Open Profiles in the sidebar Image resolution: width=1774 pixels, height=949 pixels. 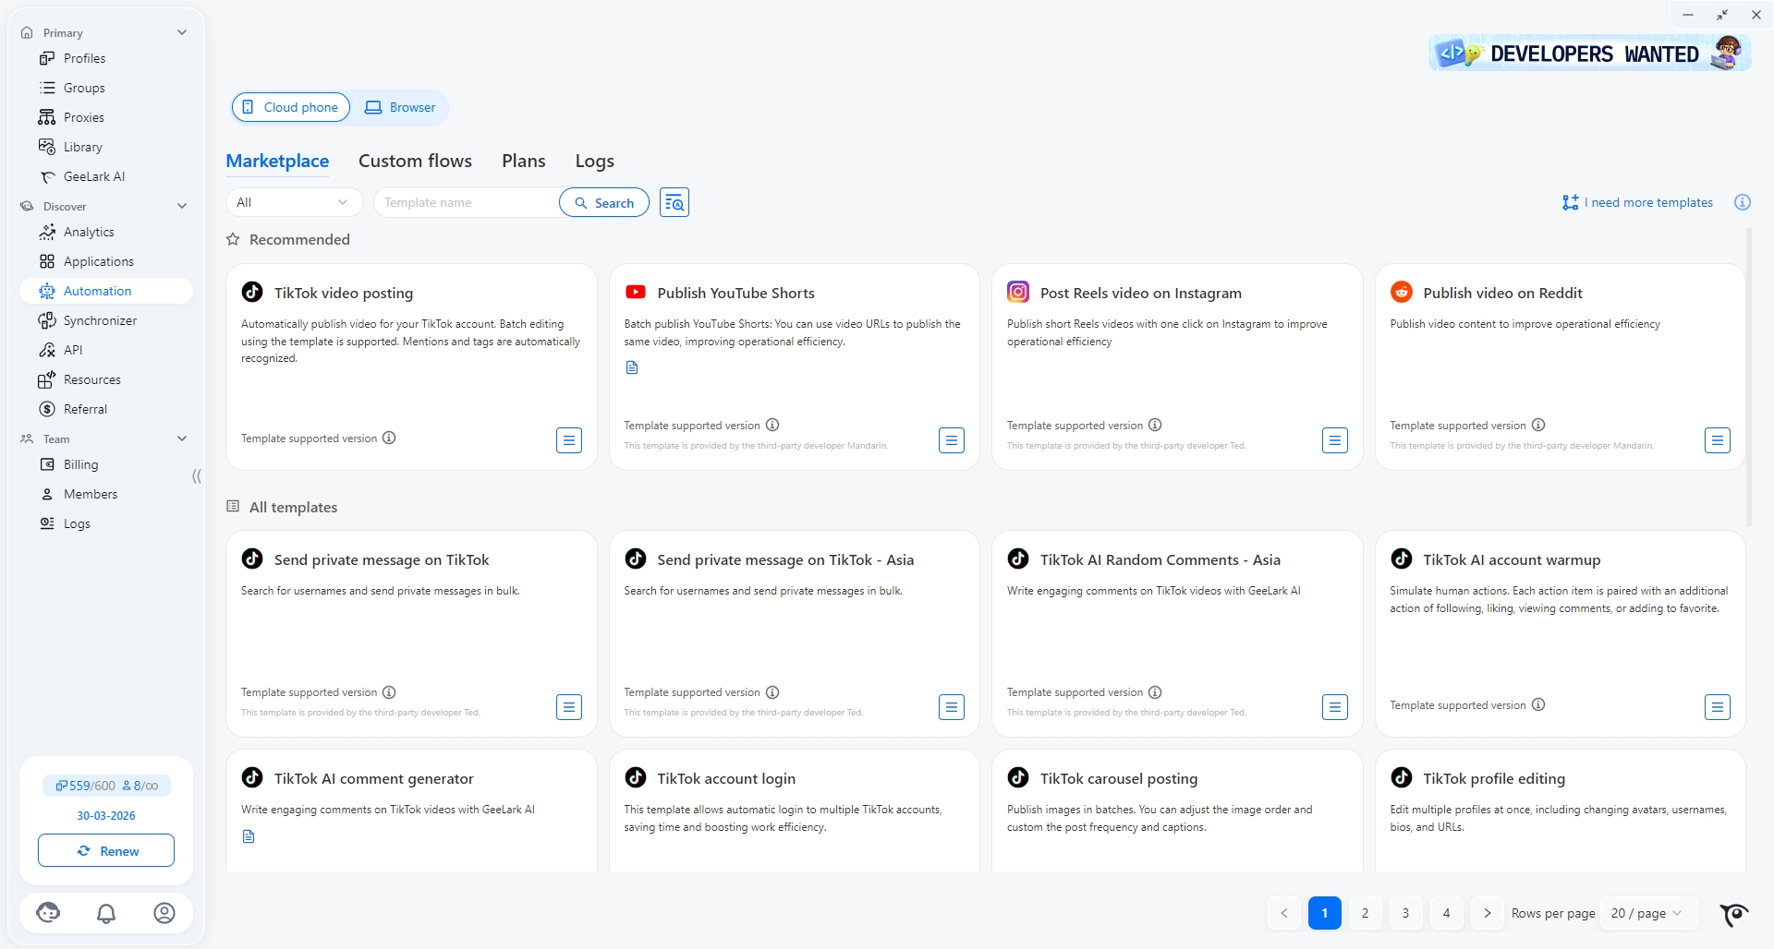(106, 58)
